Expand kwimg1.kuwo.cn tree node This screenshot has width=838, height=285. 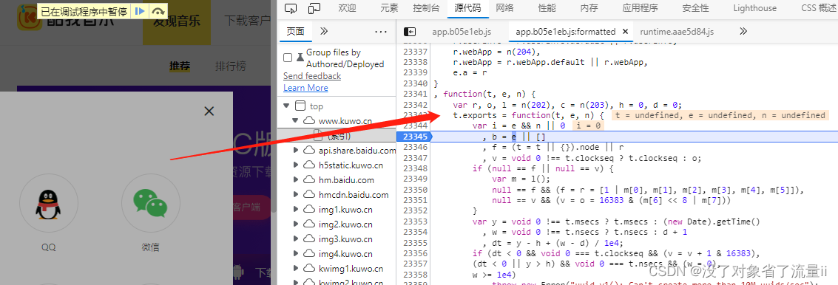point(296,269)
